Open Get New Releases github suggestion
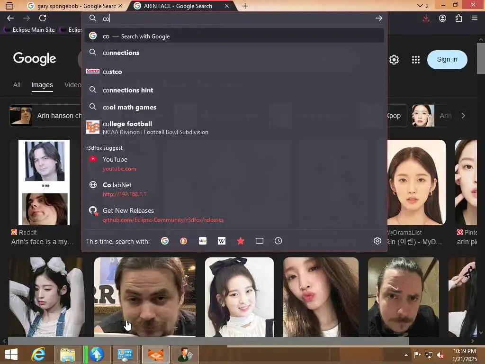Viewport: 485px width, 364px height. tap(234, 215)
